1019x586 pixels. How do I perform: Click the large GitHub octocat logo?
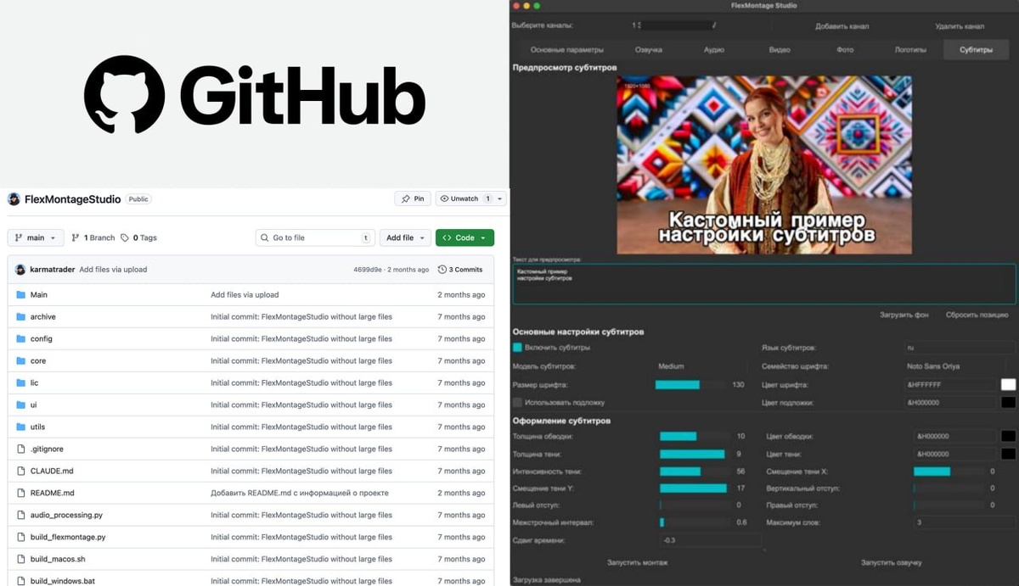point(124,95)
